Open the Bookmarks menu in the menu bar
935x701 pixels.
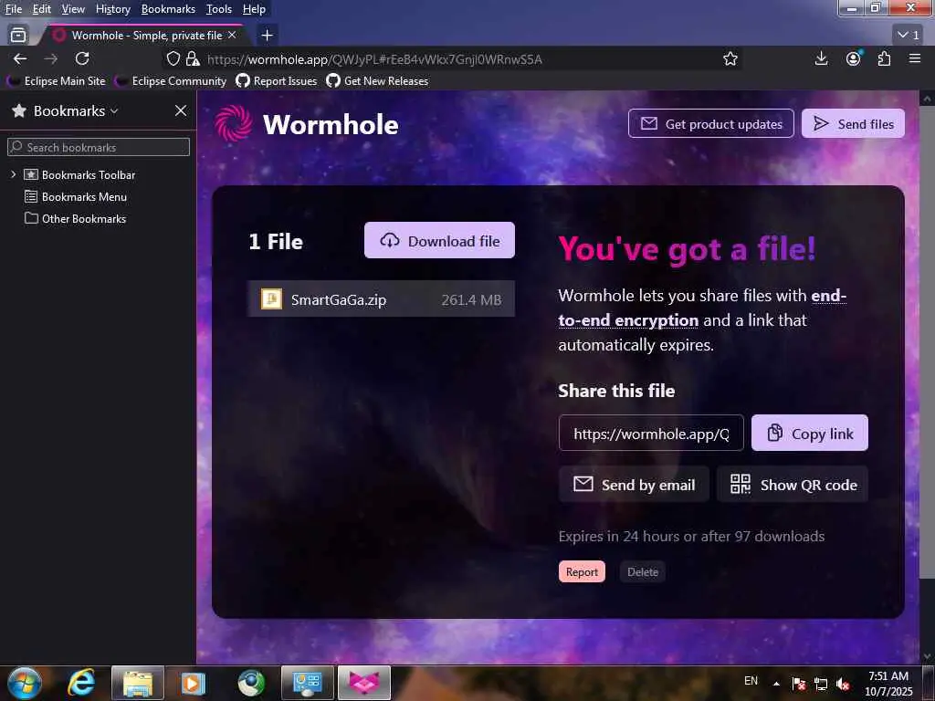pos(168,9)
